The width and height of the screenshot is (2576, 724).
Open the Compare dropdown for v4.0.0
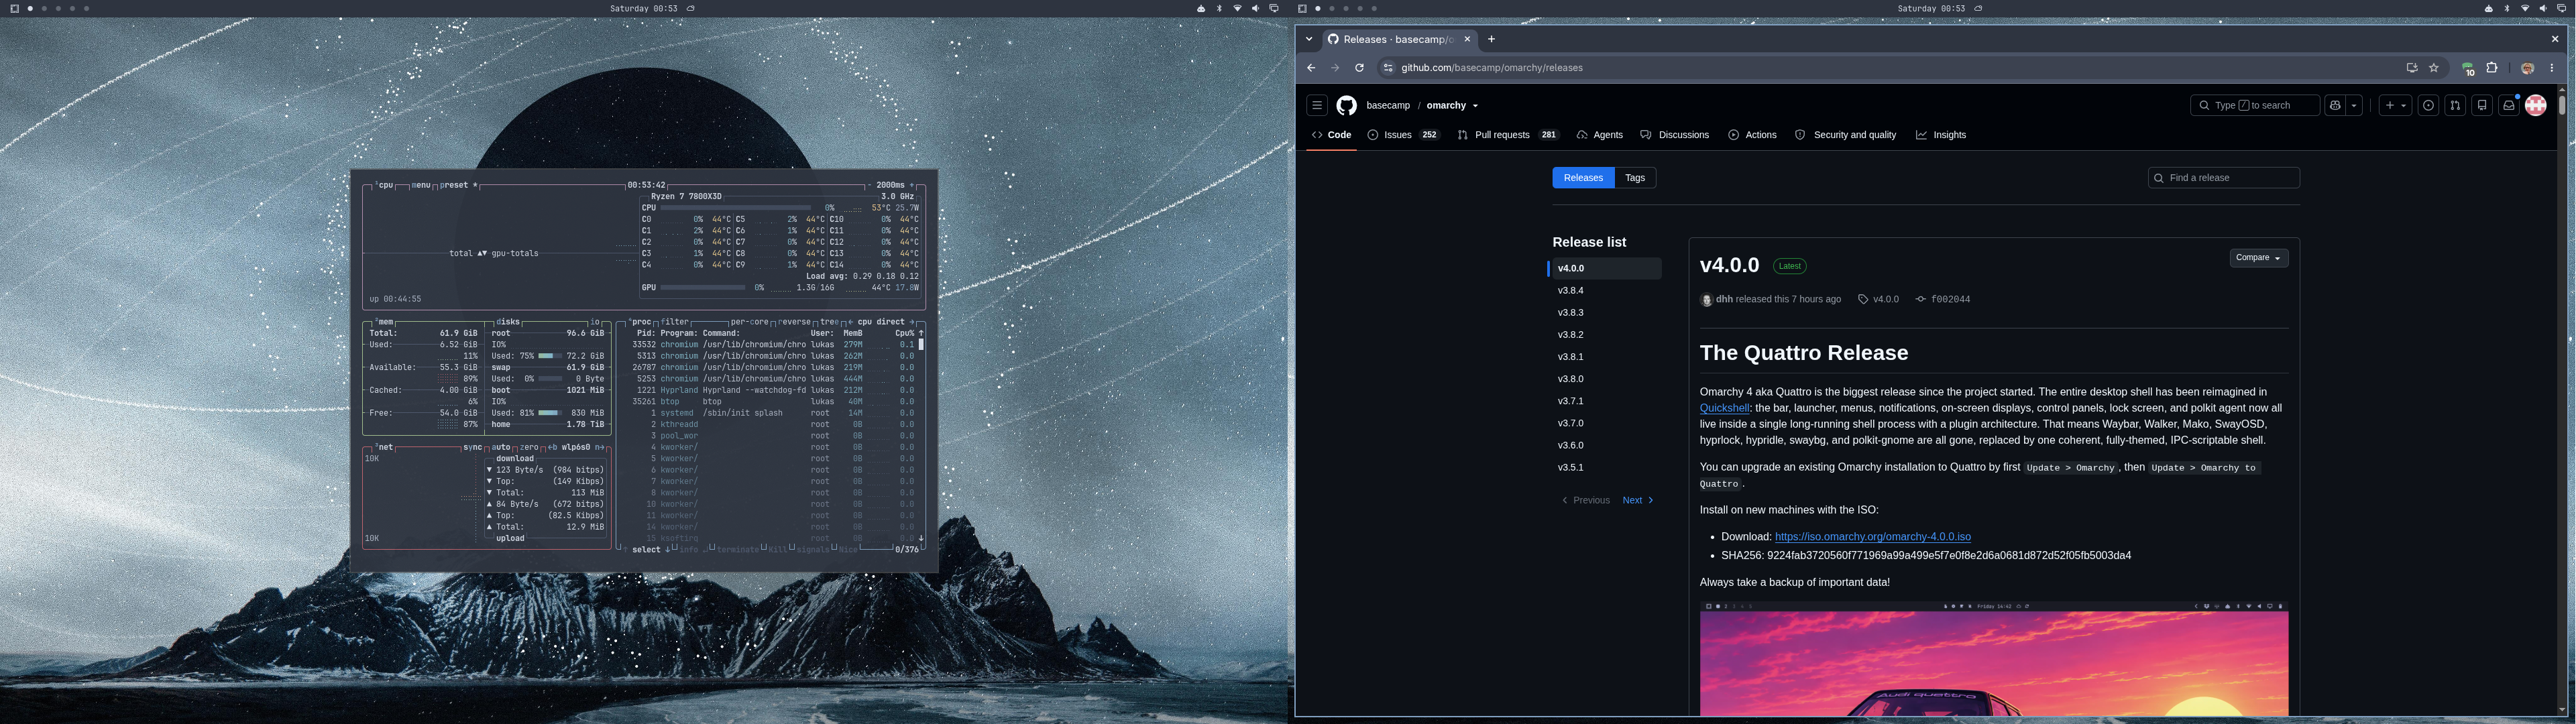click(x=2258, y=258)
